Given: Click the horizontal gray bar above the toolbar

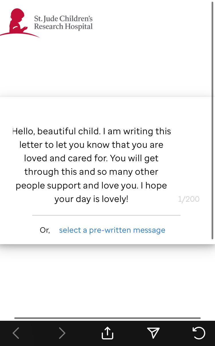Looking at the screenshot, I should click(x=107, y=318).
